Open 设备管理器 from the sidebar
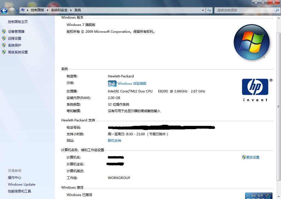The height and width of the screenshot is (199, 281). [x=16, y=32]
